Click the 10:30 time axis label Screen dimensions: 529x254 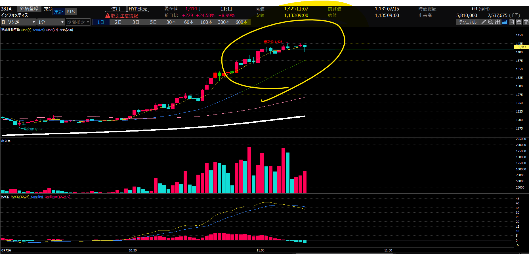coord(133,250)
